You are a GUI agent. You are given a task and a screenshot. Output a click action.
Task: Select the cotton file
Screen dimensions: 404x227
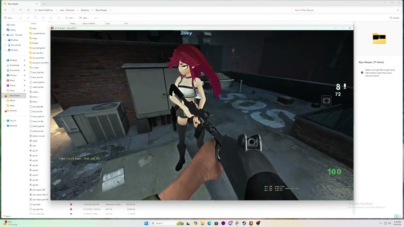34,92
